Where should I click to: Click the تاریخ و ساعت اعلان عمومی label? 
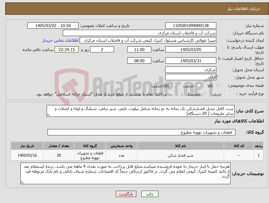pyautogui.click(x=105, y=26)
